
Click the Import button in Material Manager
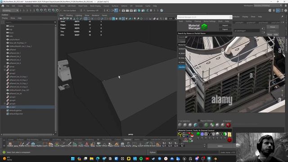(x=225, y=25)
